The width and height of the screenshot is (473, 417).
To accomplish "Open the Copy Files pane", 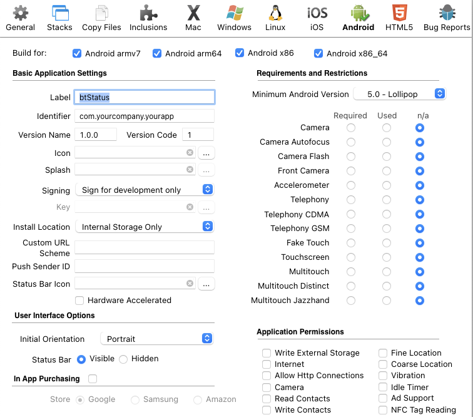I will coord(101,18).
